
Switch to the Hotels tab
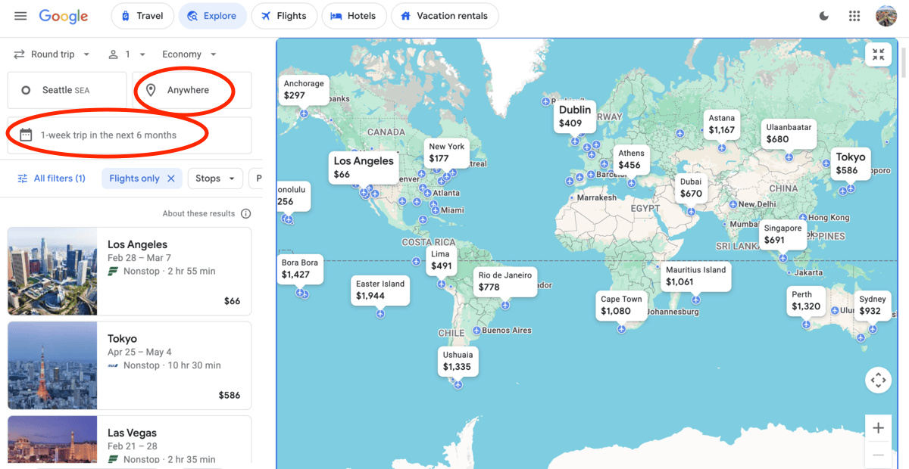pos(354,16)
